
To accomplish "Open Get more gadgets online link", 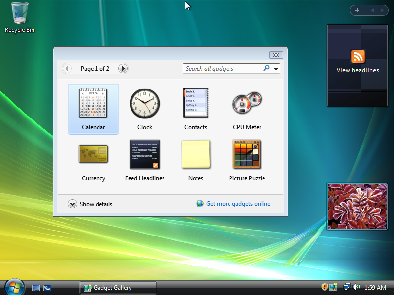I will coord(238,204).
